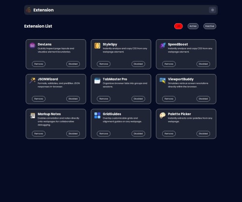The image size is (242, 202).
Task: Toggle StyleSpy Disabled state button
Action: point(138,64)
